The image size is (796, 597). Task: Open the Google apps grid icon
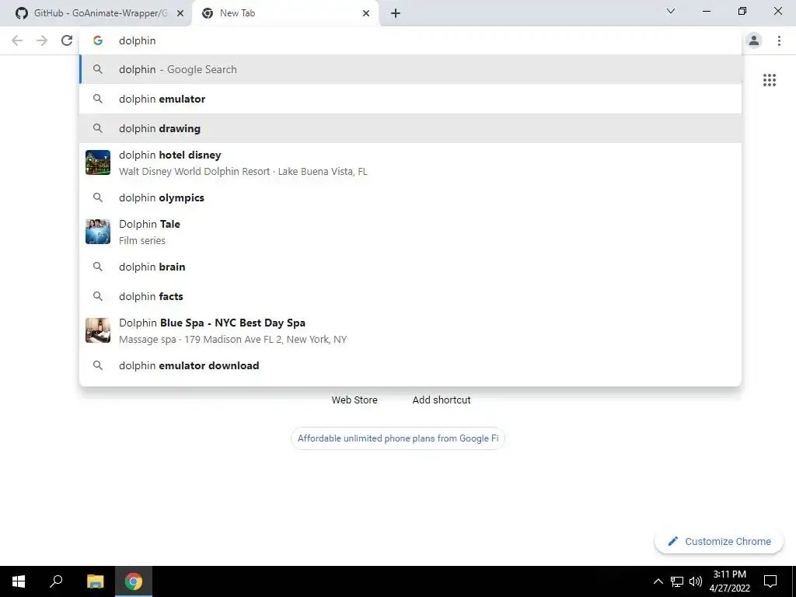tap(769, 80)
